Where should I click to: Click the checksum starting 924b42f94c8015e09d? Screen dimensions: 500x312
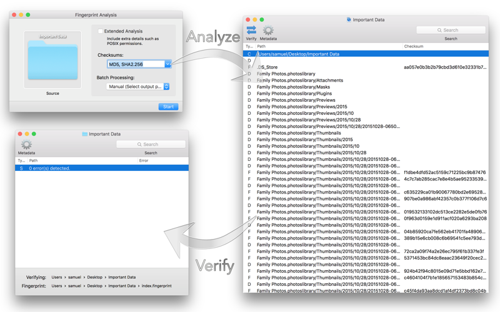[445, 271]
